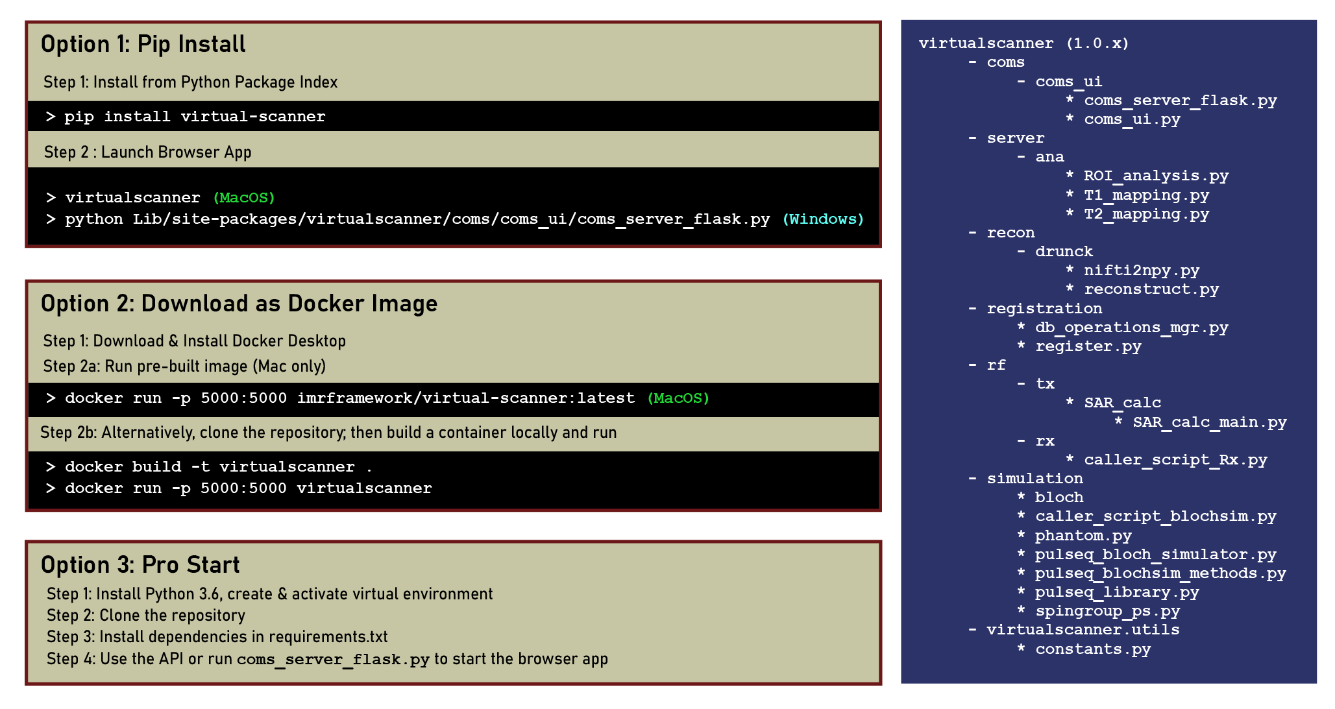This screenshot has width=1335, height=709.
Task: Open caller_script_Rx.py under rx
Action: [x=1175, y=460]
